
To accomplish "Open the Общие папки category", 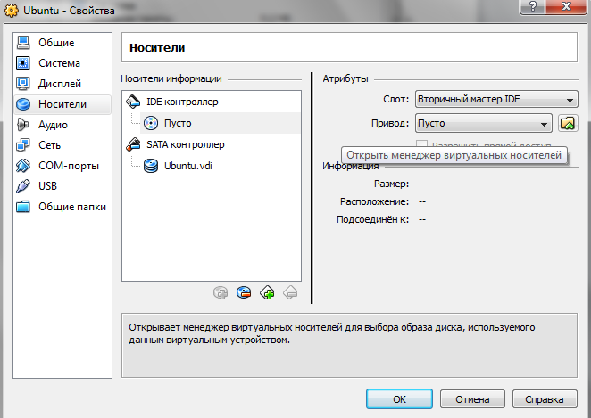I will [x=62, y=207].
